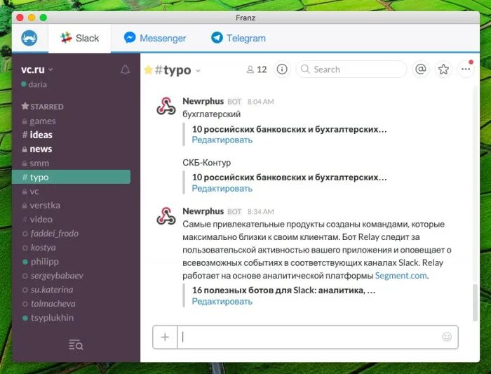
Task: Switch to the Telegram tab
Action: (x=238, y=38)
